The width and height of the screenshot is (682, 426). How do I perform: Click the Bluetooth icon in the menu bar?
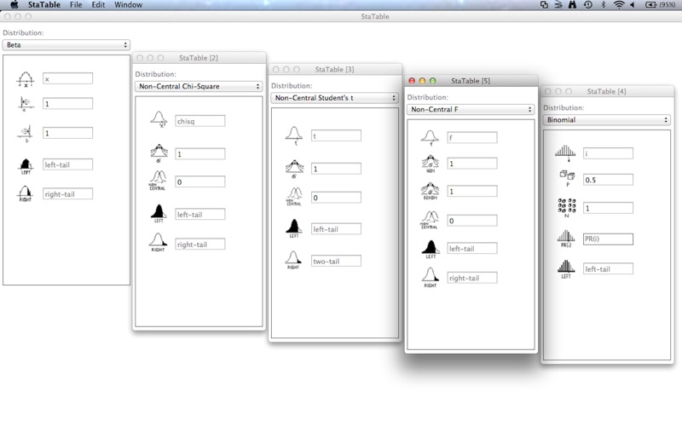pos(604,5)
